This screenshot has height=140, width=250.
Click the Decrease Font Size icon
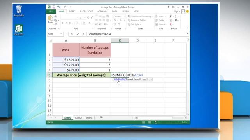coord(91,18)
